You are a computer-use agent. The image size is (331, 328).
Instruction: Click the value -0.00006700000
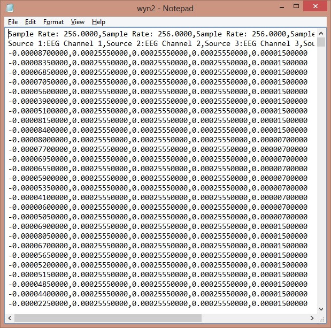[x=38, y=246]
